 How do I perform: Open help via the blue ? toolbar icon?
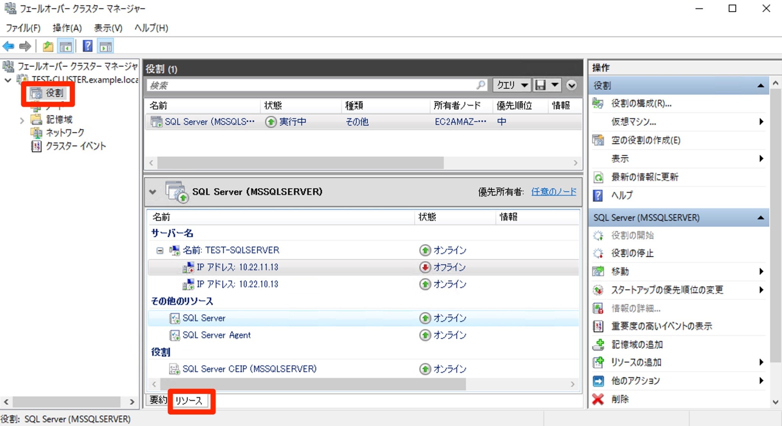click(87, 46)
